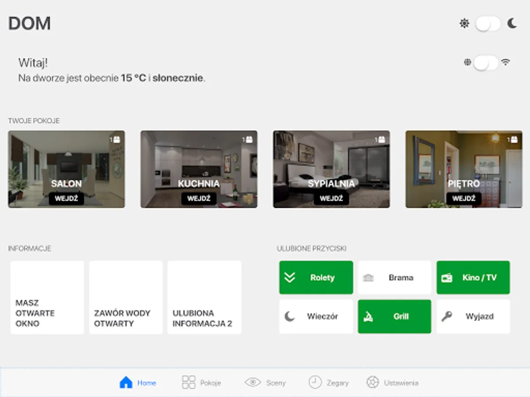Click the clock icon for Zegary
This screenshot has width=530, height=397.
[315, 382]
